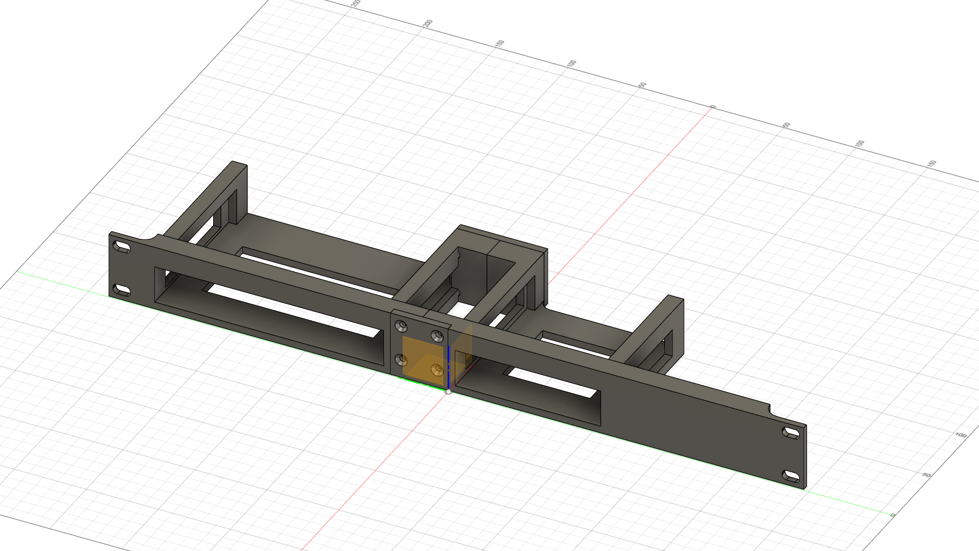
Task: Click the upper slot on left rack ear
Action: [121, 247]
